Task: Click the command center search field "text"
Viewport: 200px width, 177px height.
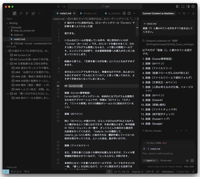Action: tap(105, 7)
